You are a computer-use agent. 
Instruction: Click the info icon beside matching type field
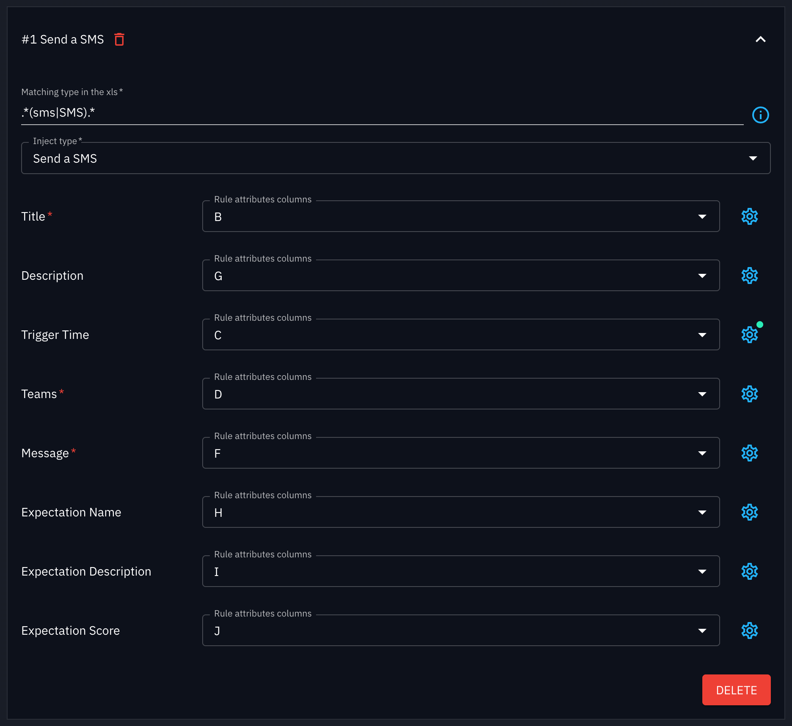760,115
